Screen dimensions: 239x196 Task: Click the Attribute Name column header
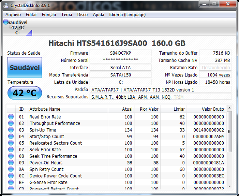pyautogui.click(x=68, y=109)
